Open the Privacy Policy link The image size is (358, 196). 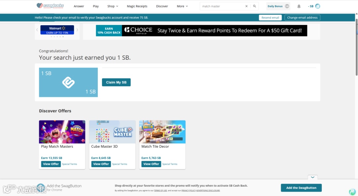pyautogui.click(x=188, y=190)
